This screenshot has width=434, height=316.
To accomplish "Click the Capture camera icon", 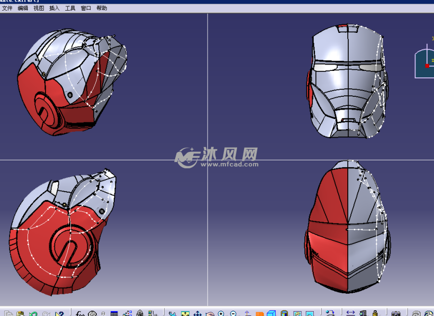I will click(x=396, y=313).
